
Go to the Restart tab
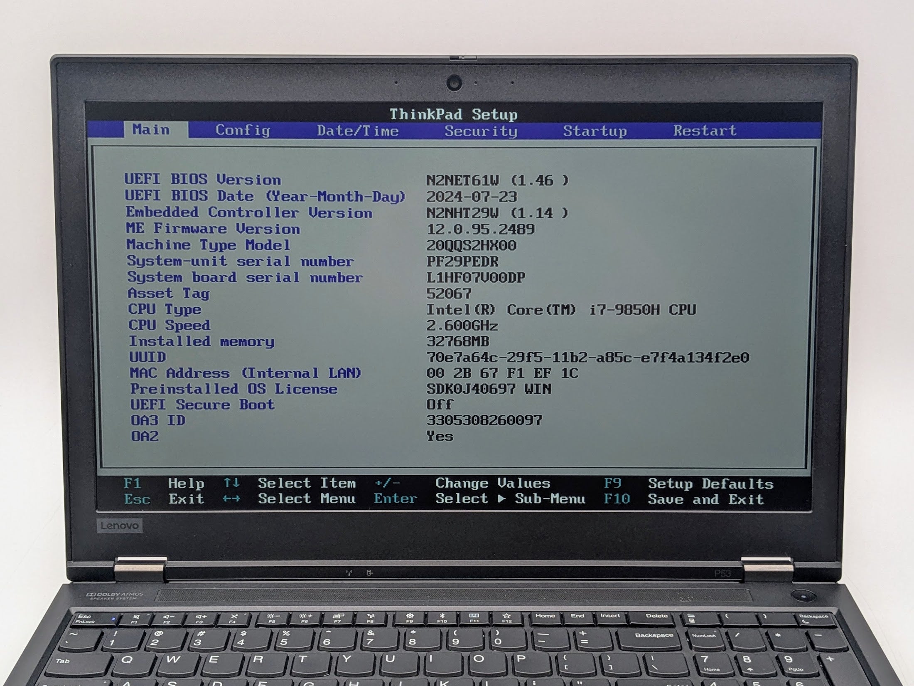705,131
